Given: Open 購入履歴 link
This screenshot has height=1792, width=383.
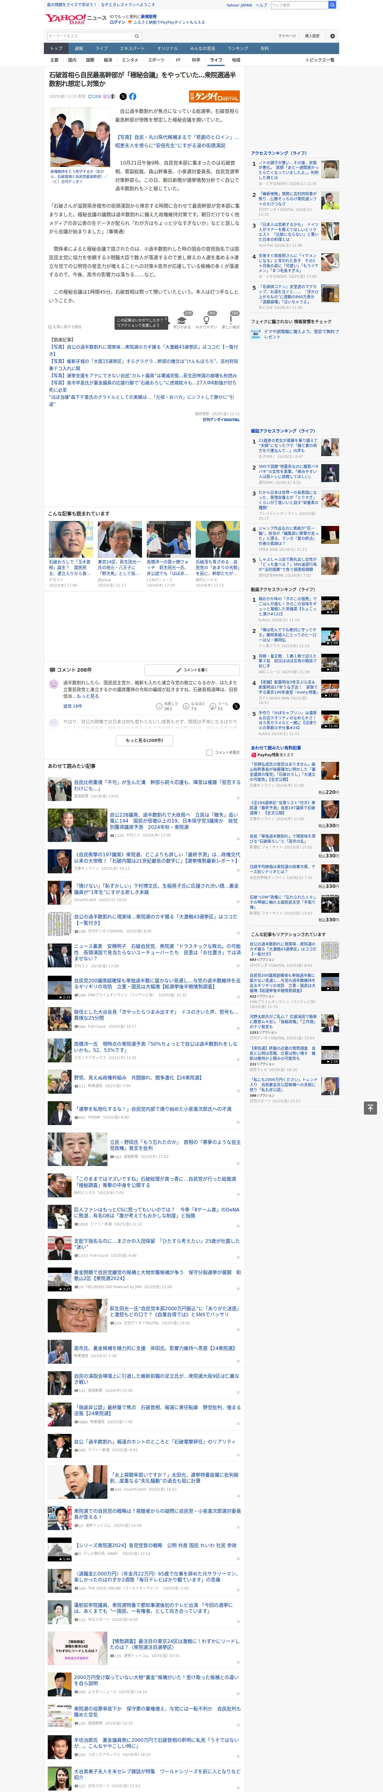Looking at the screenshot, I should 312,36.
